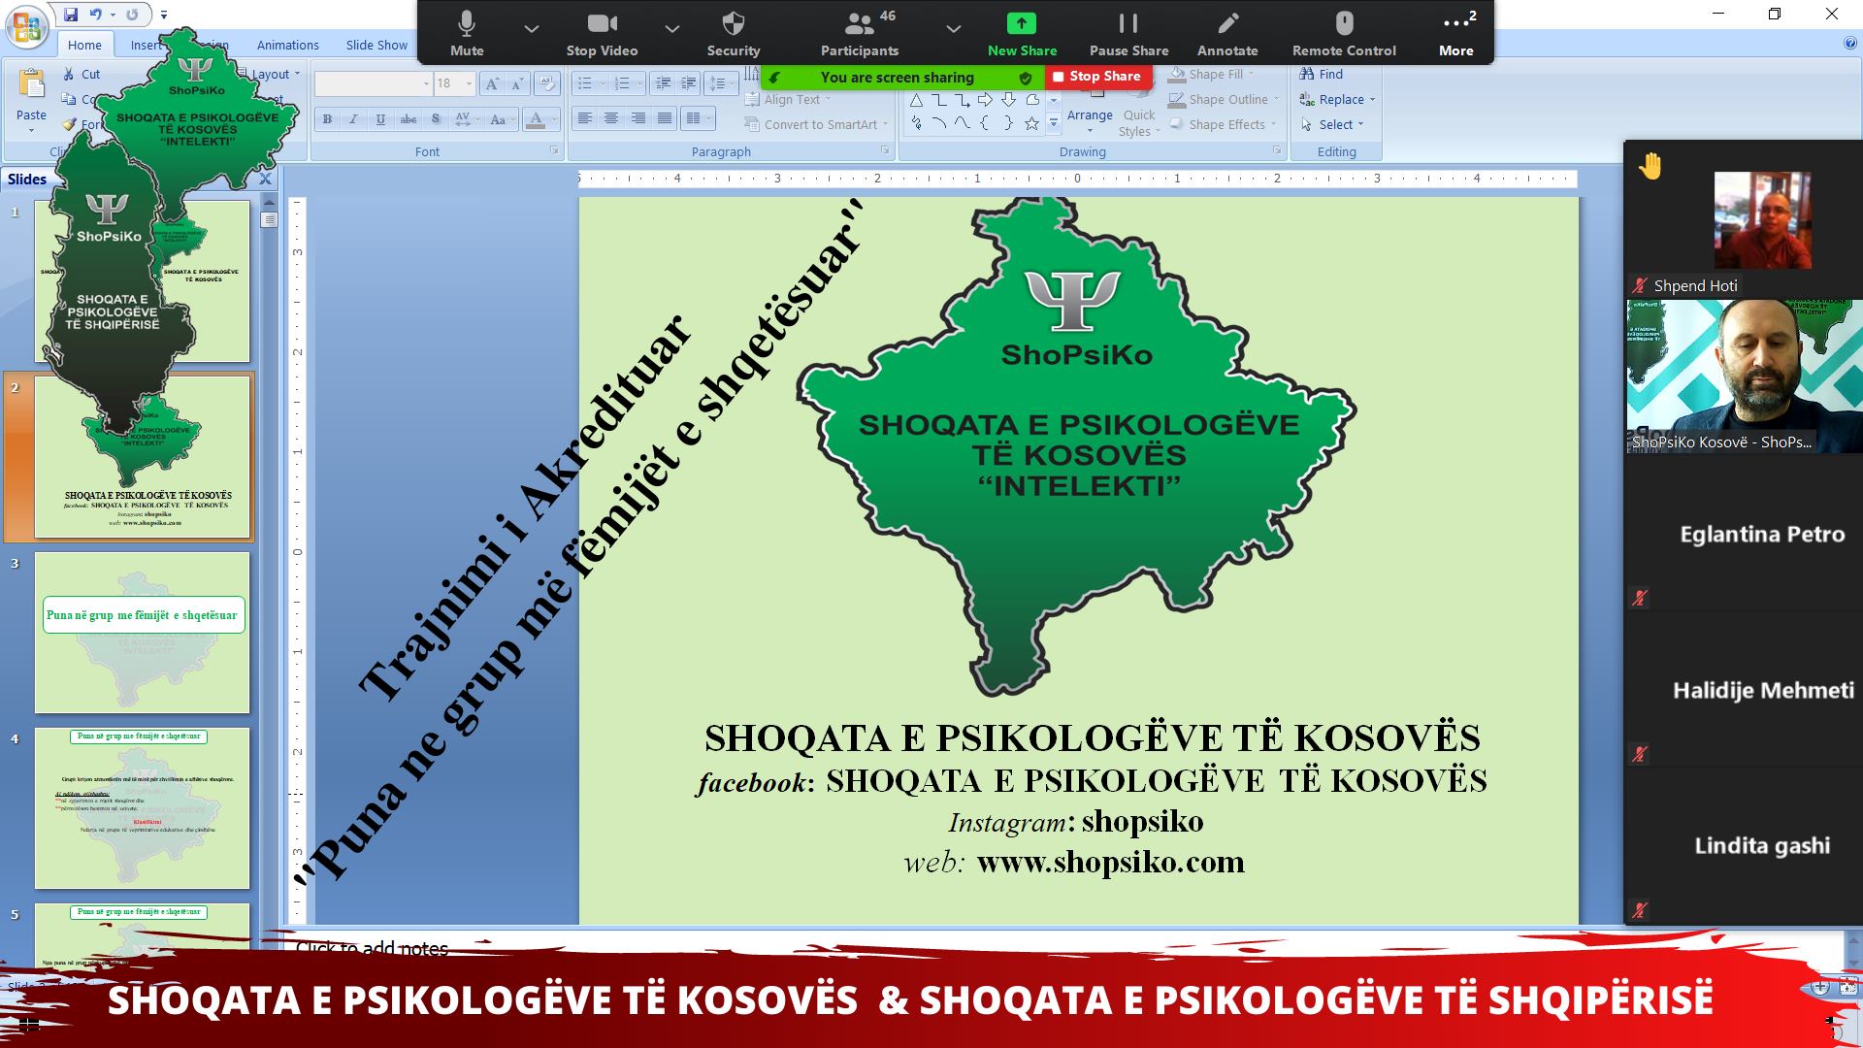
Task: Close the Slides pane
Action: [265, 179]
